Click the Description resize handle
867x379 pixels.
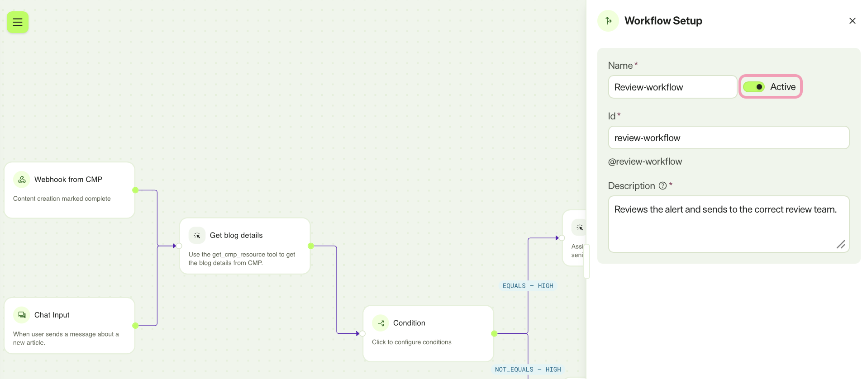(841, 245)
